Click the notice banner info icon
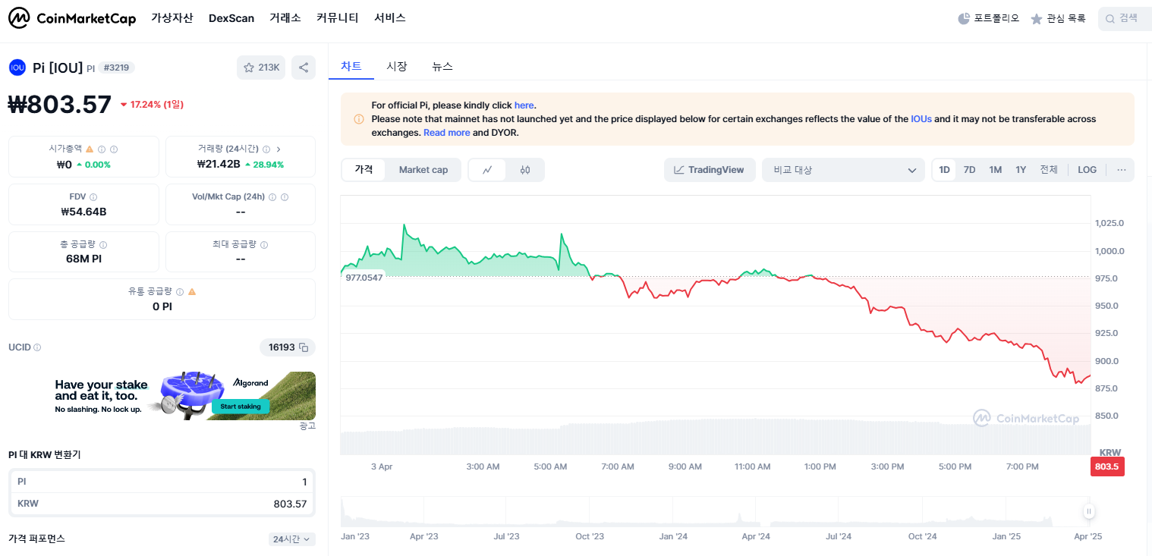This screenshot has height=556, width=1152. tap(359, 119)
